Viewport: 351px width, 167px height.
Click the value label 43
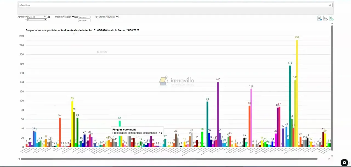[286, 124]
